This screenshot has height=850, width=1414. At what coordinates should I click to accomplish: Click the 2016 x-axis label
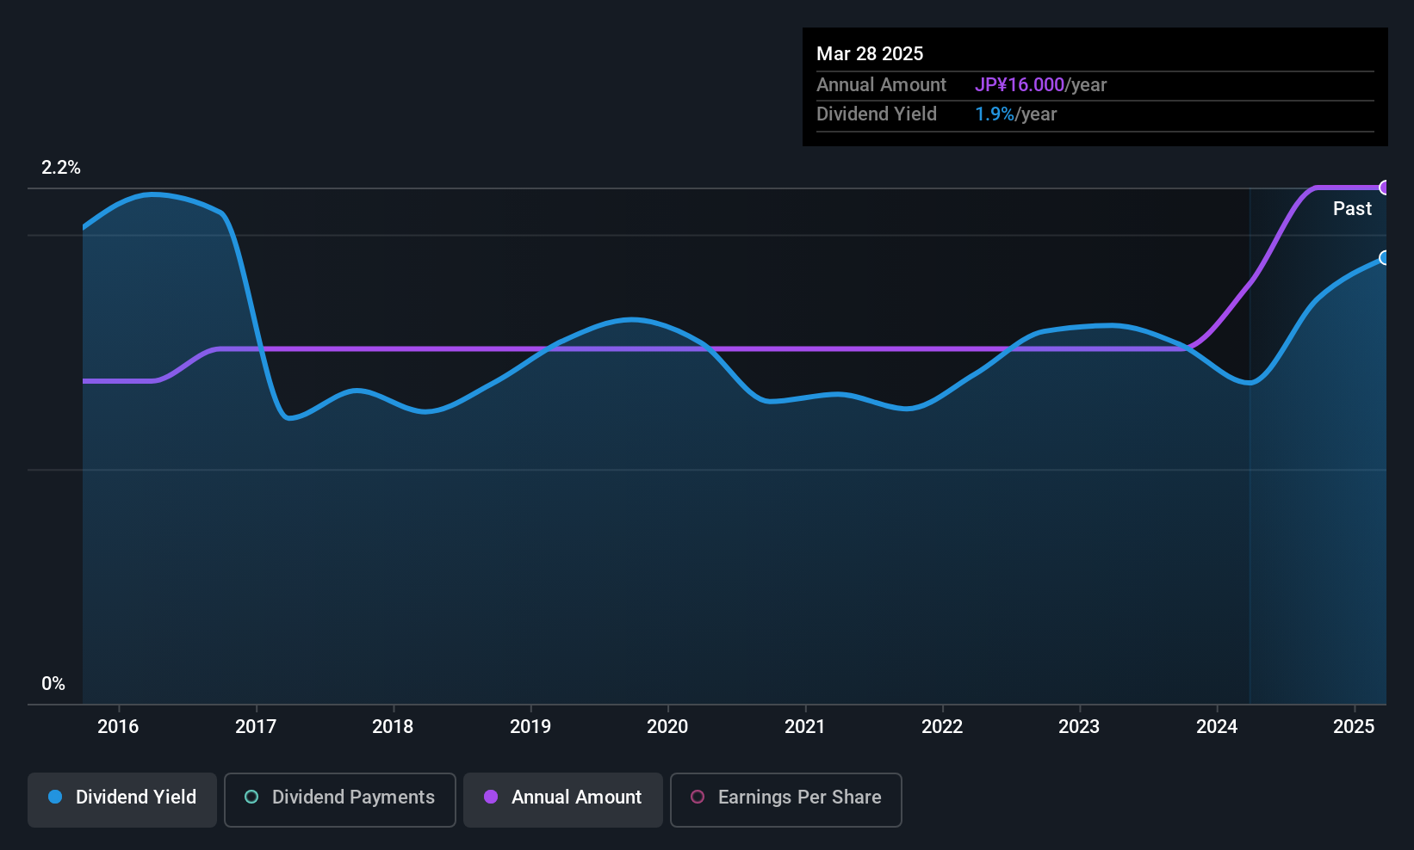point(118,727)
